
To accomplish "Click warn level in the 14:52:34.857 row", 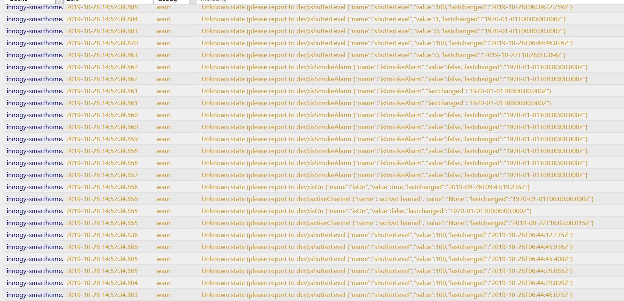I will point(163,175).
